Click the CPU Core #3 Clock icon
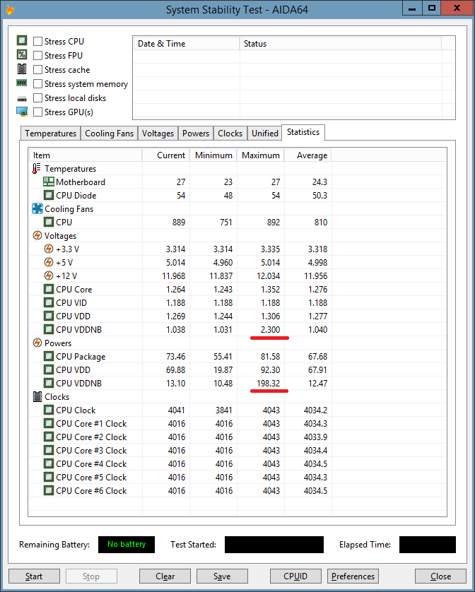Viewport: 475px width, 592px height. (x=48, y=450)
